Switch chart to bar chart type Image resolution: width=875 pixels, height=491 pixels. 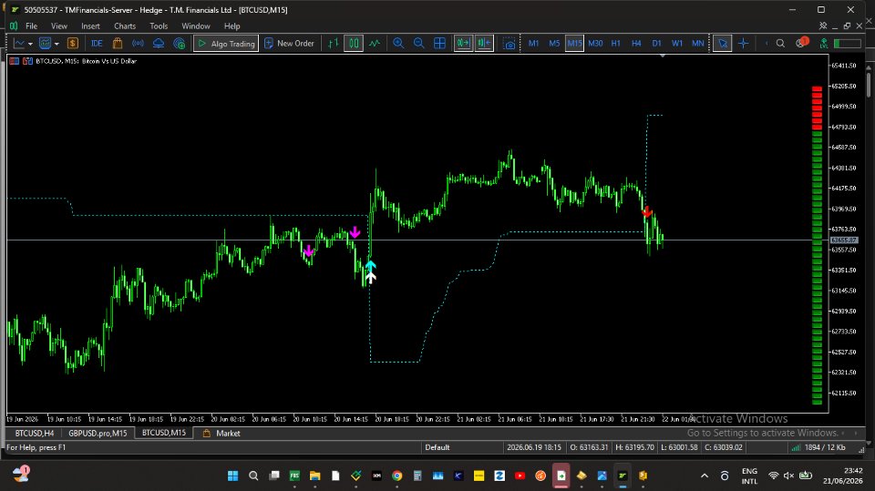click(334, 43)
